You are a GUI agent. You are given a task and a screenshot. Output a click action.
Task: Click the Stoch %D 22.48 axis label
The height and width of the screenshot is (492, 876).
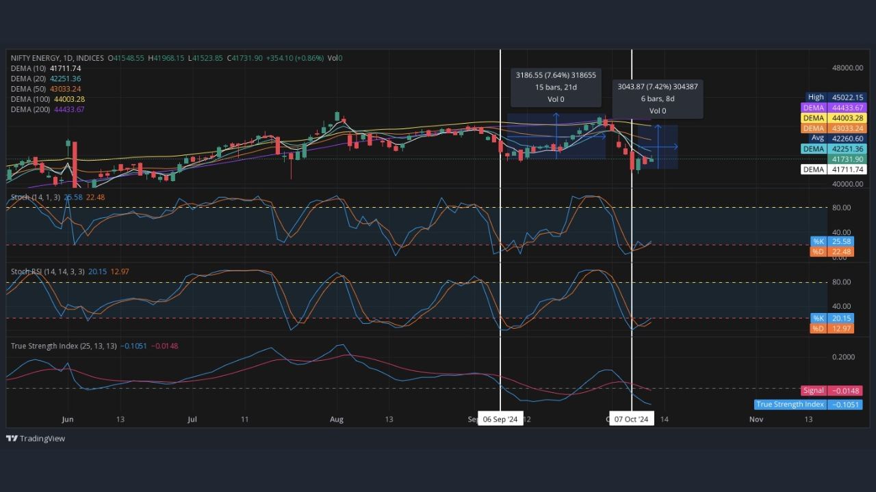832,251
